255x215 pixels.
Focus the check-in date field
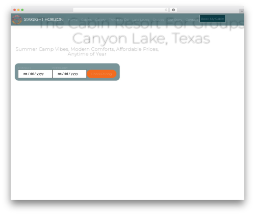[x=35, y=74]
